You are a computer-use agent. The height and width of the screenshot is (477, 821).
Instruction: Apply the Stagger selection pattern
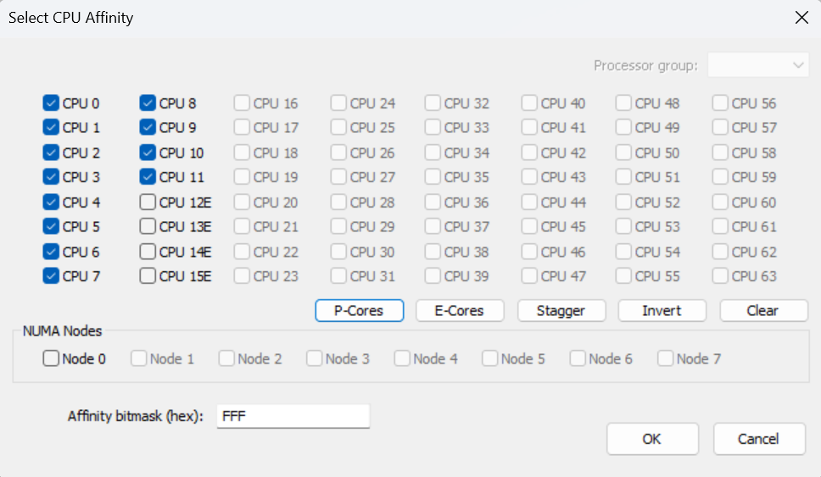[x=561, y=311]
